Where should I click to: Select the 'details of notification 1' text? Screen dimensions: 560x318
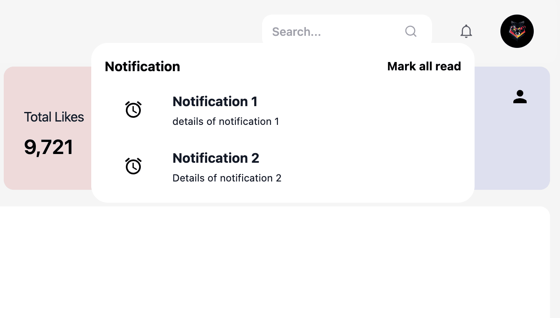[x=225, y=122]
